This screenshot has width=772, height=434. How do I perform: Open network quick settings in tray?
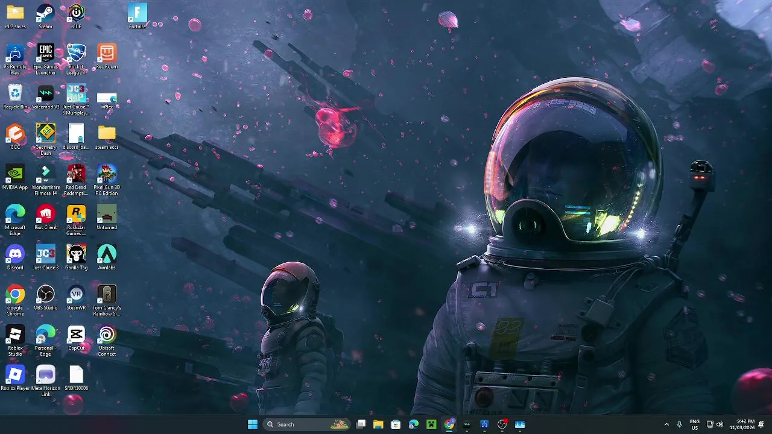710,424
